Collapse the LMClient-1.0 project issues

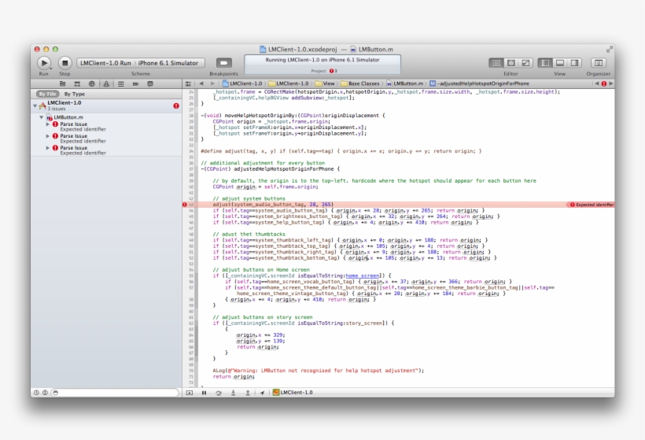35,105
